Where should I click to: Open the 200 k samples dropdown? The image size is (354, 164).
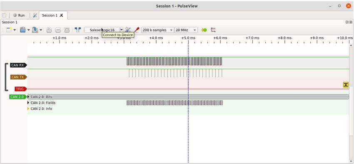(x=158, y=30)
